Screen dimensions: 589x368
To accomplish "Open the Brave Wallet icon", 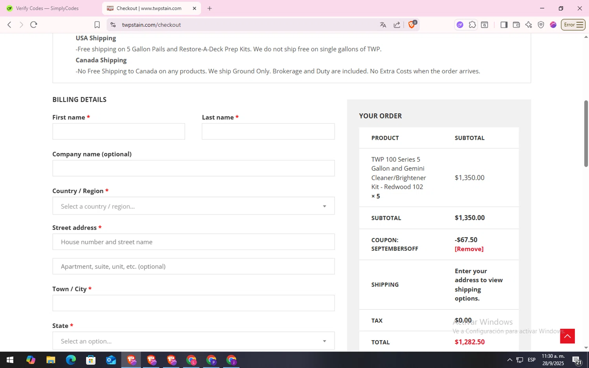I will coord(516,25).
